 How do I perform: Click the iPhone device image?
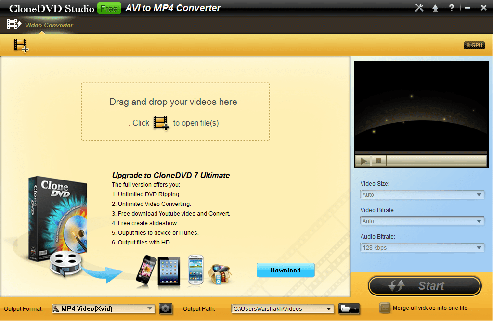(x=146, y=270)
